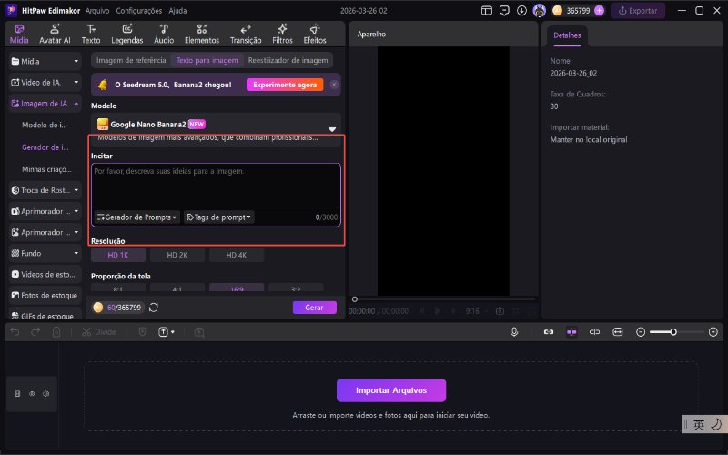Click the refresh credits icon

(154, 308)
